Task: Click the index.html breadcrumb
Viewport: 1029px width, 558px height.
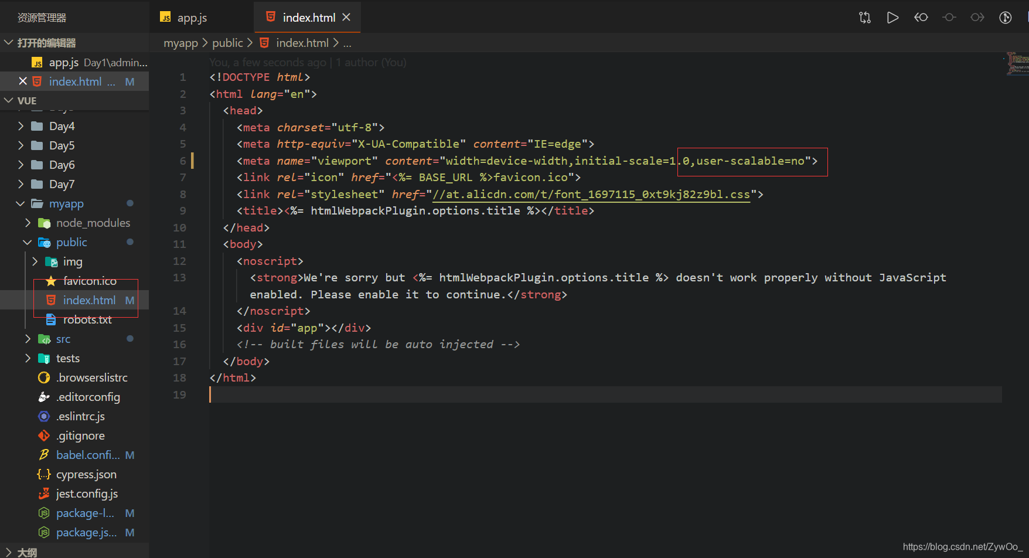Action: [x=302, y=43]
